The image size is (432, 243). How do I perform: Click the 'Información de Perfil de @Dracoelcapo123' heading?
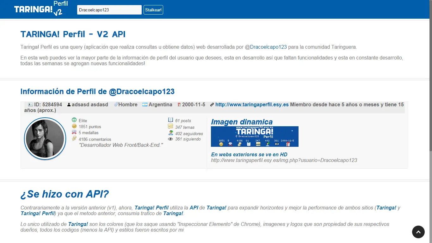coord(97,91)
